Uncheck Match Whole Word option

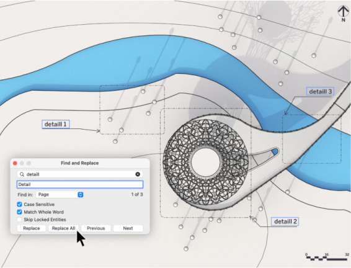19,212
